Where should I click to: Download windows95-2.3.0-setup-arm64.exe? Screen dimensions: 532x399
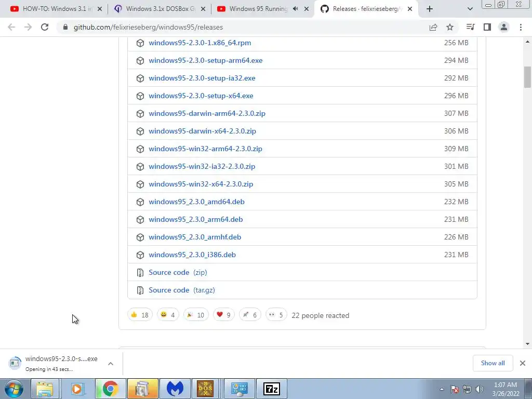click(206, 60)
